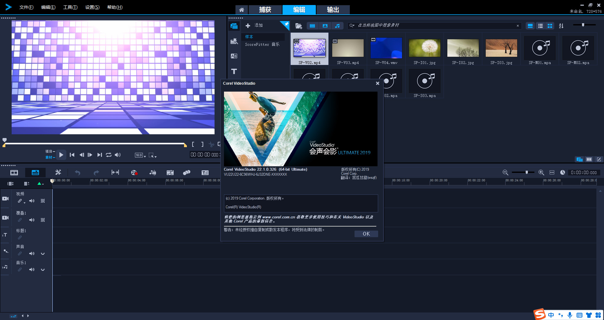The width and height of the screenshot is (604, 320).
Task: Click the mark-in bracket button
Action: tap(193, 144)
